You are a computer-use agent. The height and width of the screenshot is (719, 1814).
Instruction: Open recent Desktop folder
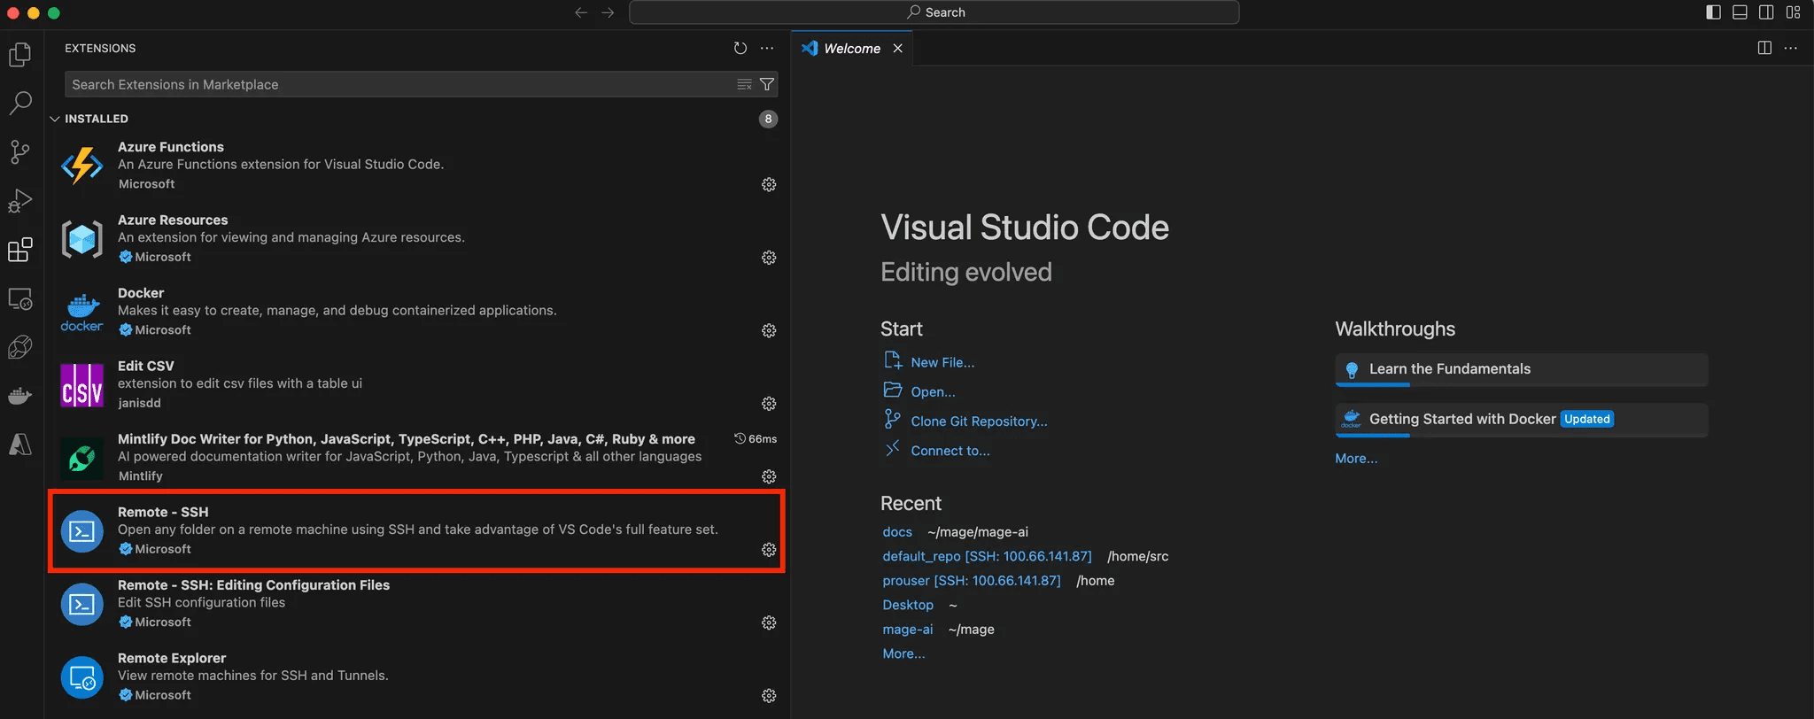point(908,605)
